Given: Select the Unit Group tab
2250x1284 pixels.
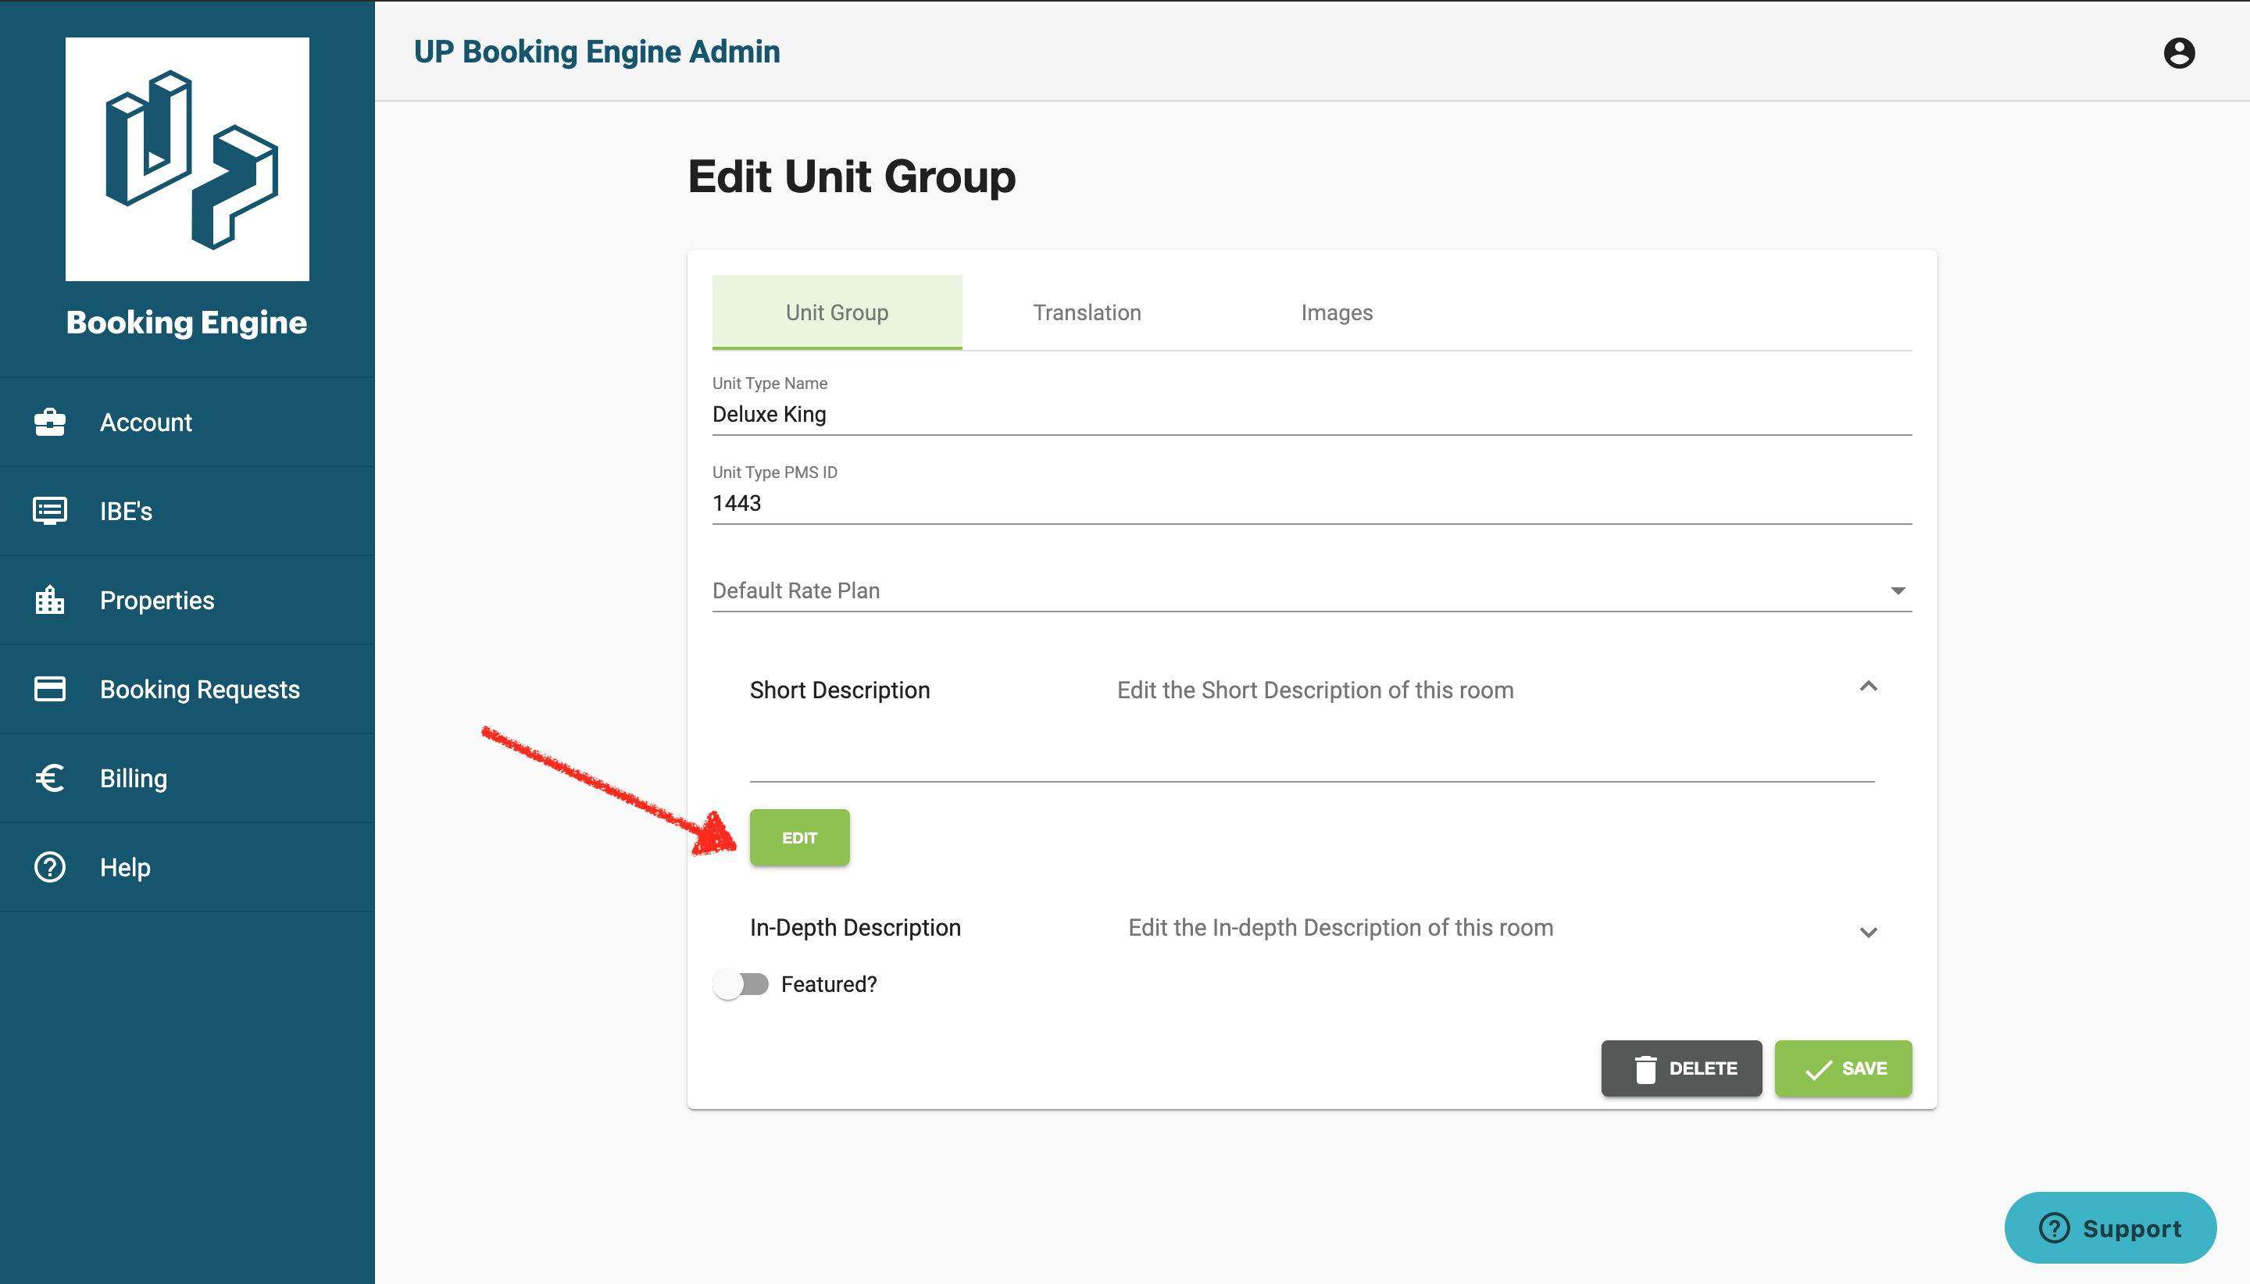Looking at the screenshot, I should pyautogui.click(x=836, y=313).
